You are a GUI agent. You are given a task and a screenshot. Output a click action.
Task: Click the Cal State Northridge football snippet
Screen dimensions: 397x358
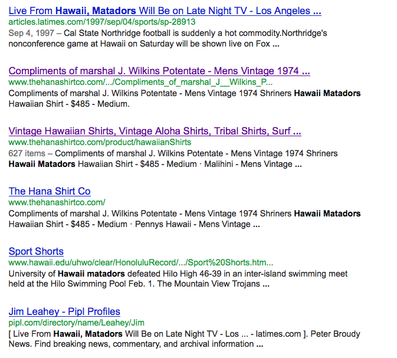click(x=177, y=38)
